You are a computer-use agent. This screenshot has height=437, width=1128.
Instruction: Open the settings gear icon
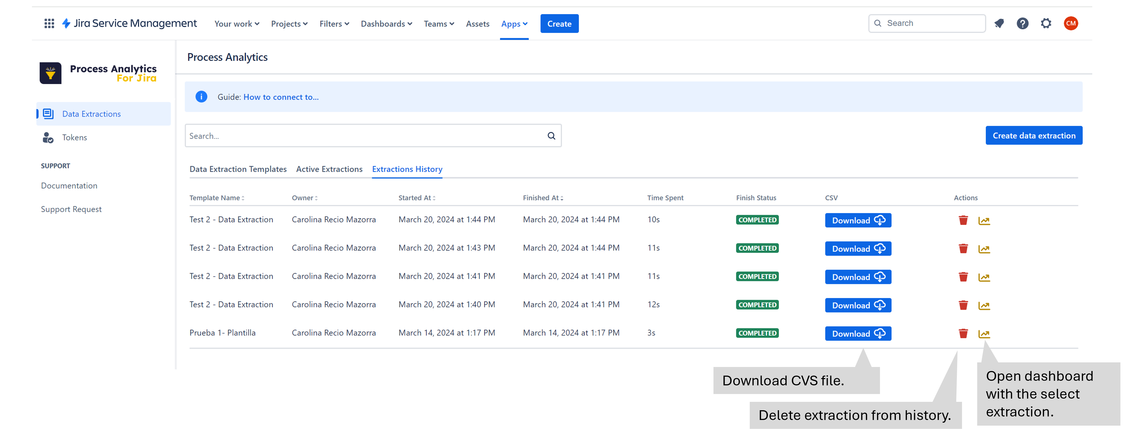point(1046,23)
